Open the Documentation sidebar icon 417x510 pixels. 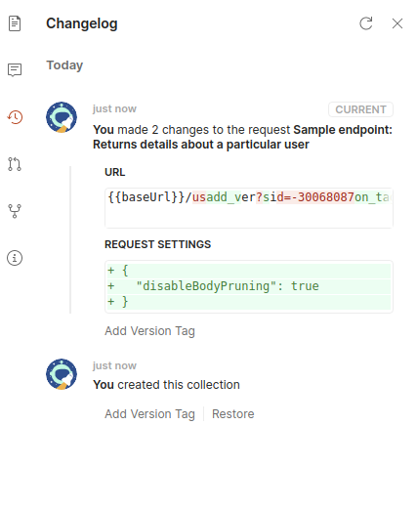15,23
